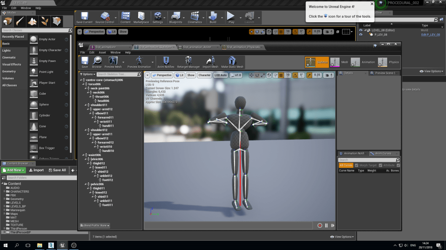
Task: Open the Content button in main toolbar
Action: click(x=125, y=18)
